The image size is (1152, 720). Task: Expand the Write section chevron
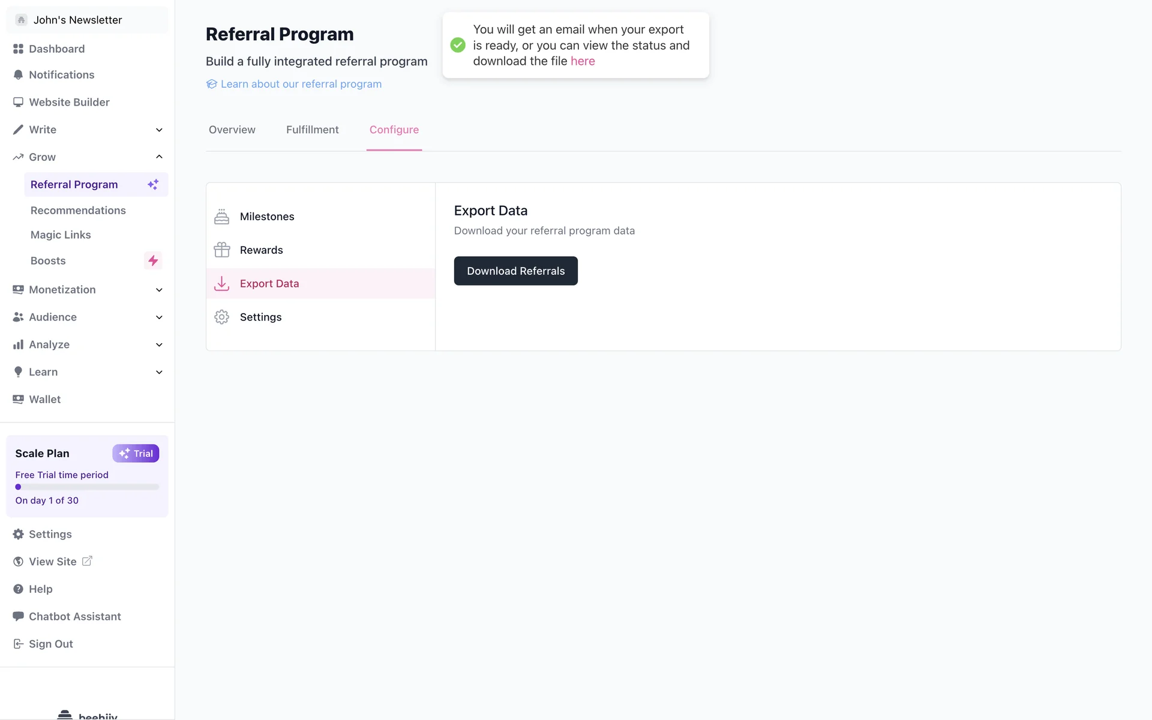click(x=159, y=130)
